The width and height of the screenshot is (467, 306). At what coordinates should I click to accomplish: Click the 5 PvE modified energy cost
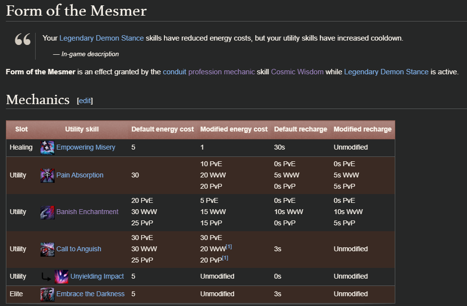click(x=209, y=201)
